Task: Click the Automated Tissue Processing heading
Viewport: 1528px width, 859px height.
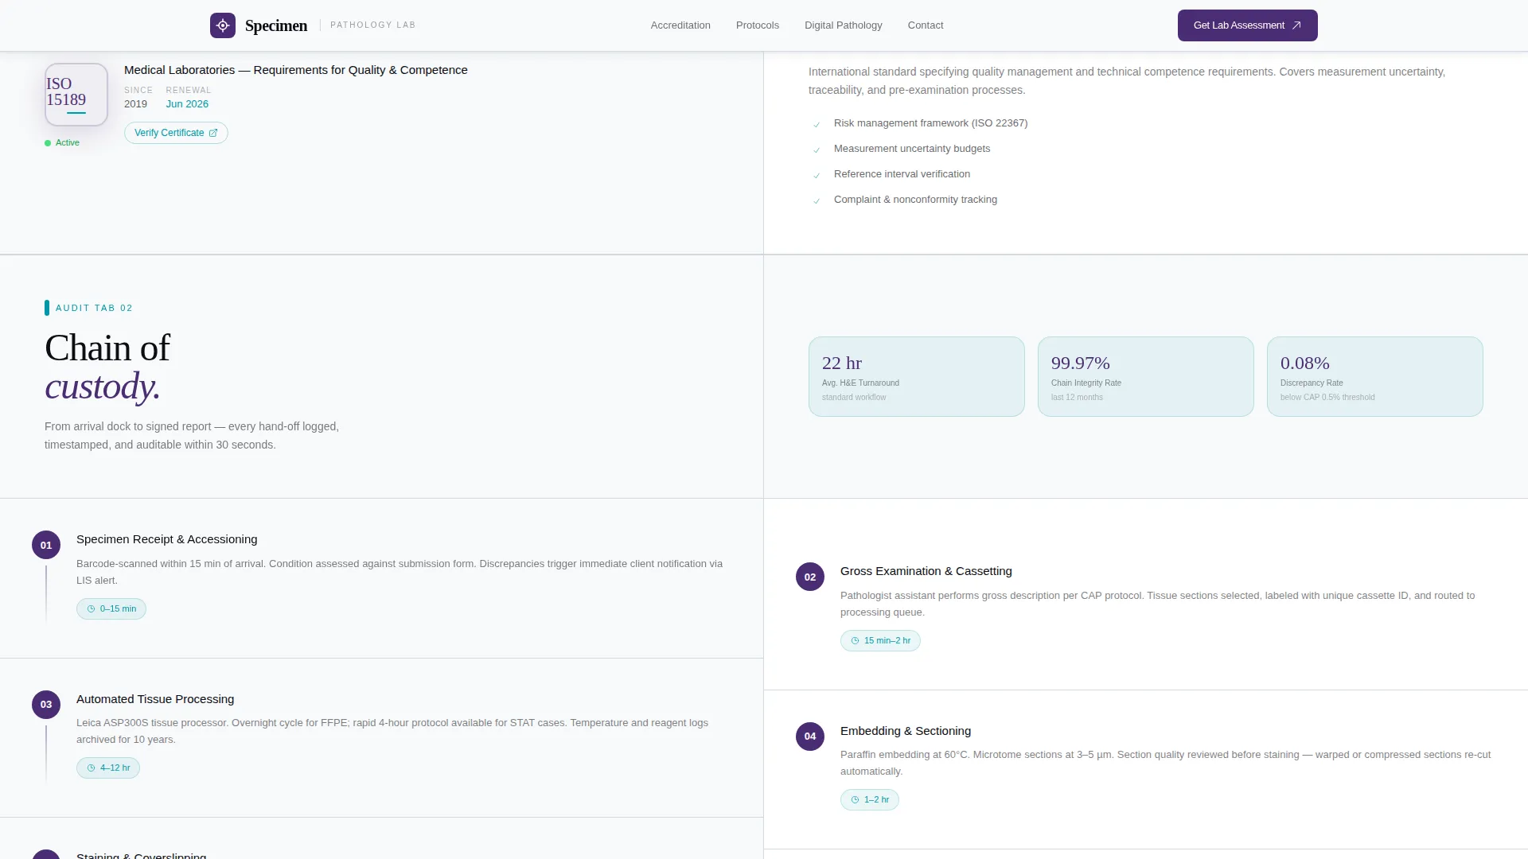Action: (x=155, y=699)
